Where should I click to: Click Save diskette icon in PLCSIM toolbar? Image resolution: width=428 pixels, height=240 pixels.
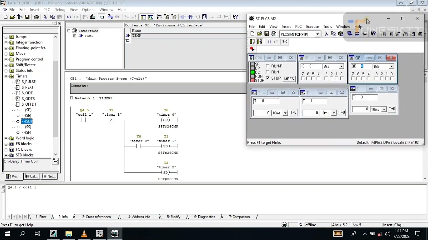point(266,34)
